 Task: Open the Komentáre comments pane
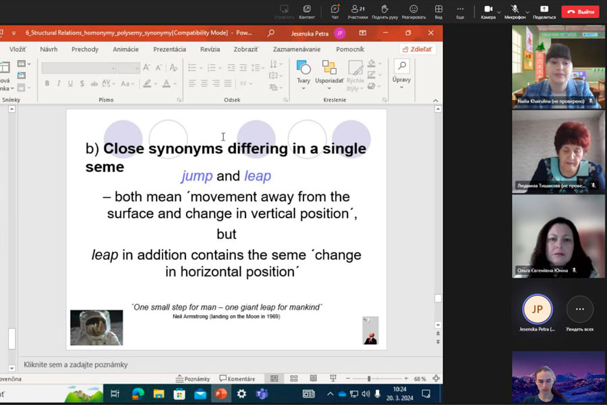click(237, 379)
